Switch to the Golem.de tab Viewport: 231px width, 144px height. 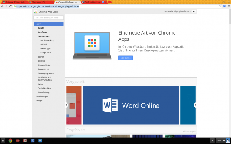(x=15, y=2)
